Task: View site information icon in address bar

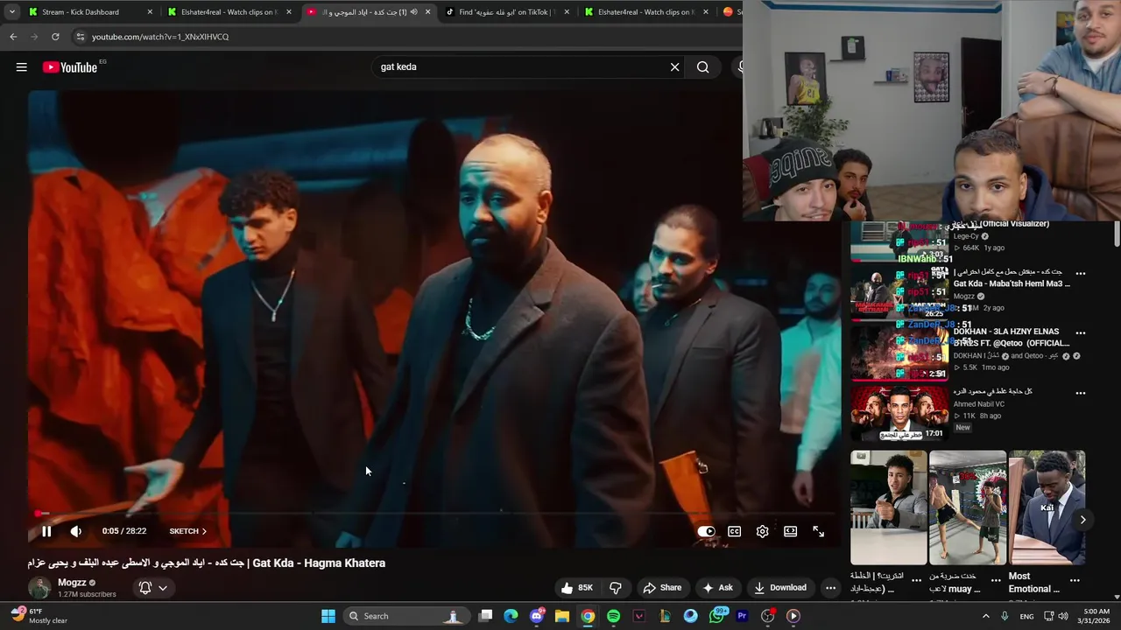Action: click(81, 37)
